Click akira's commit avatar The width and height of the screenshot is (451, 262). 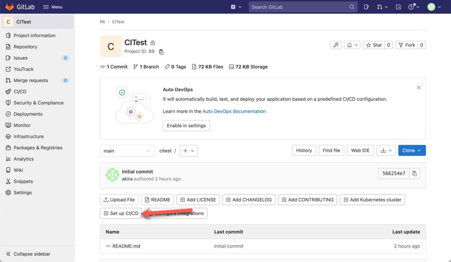(112, 175)
